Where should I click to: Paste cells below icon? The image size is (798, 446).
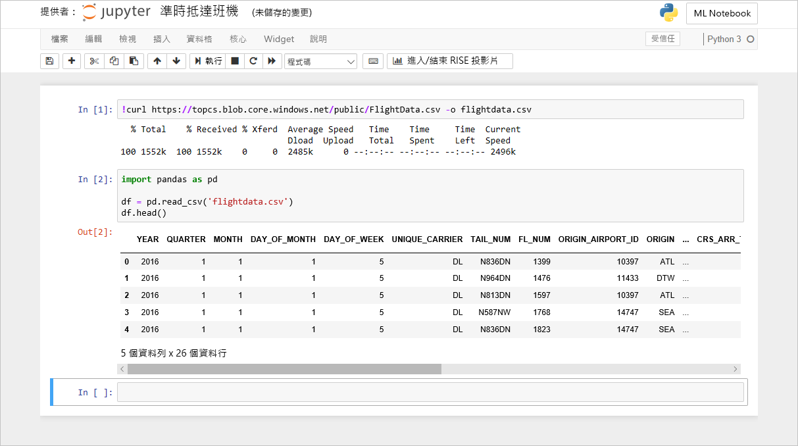click(x=134, y=61)
